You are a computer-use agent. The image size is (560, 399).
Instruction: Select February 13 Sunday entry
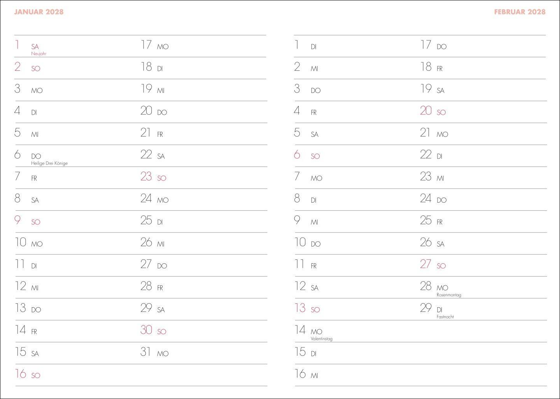(307, 308)
